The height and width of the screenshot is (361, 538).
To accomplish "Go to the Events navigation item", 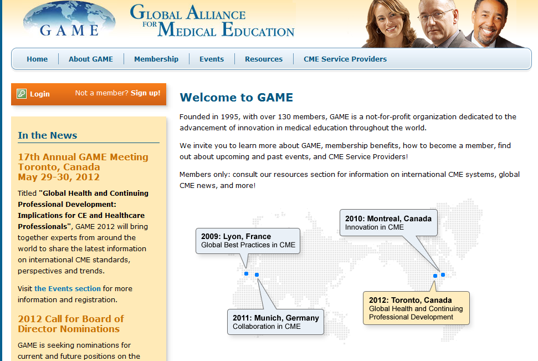I will coord(212,59).
